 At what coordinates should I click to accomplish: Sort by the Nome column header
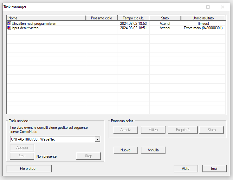pyautogui.click(x=46, y=18)
